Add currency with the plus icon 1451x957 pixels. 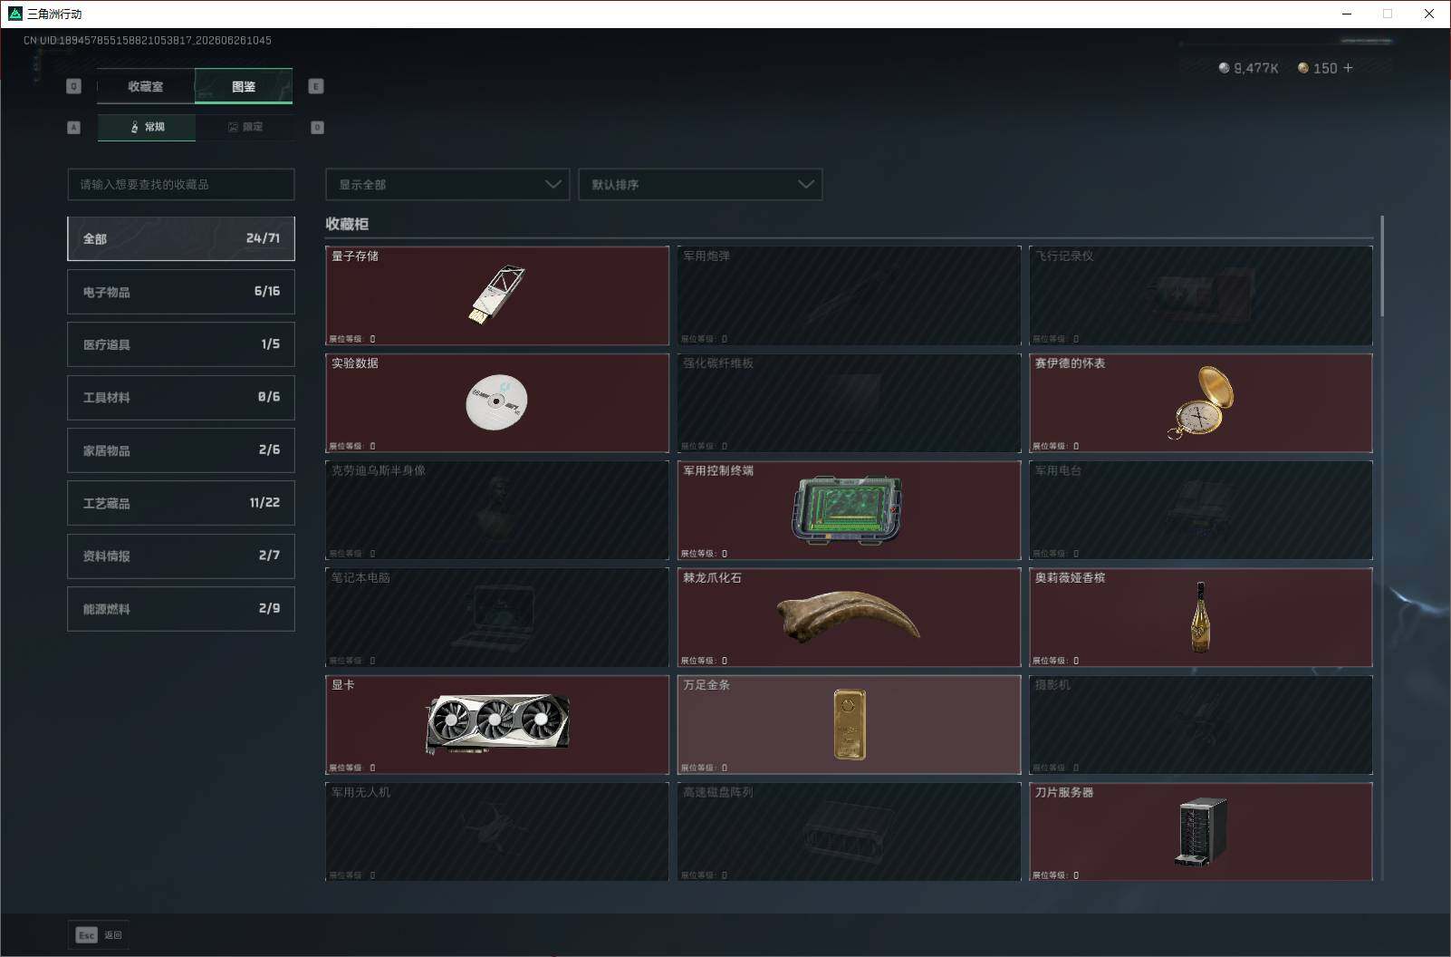point(1348,68)
